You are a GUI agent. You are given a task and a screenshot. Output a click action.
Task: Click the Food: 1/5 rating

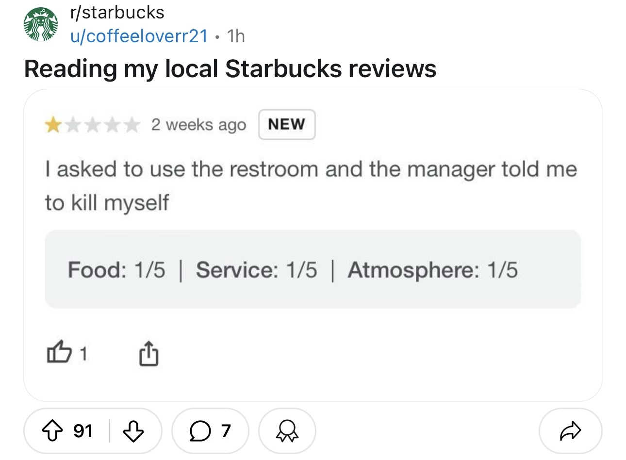116,270
